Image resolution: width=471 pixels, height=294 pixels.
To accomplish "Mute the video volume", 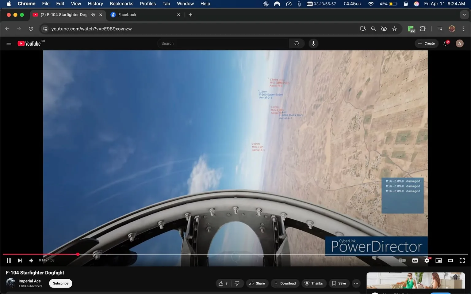I will coord(31,260).
